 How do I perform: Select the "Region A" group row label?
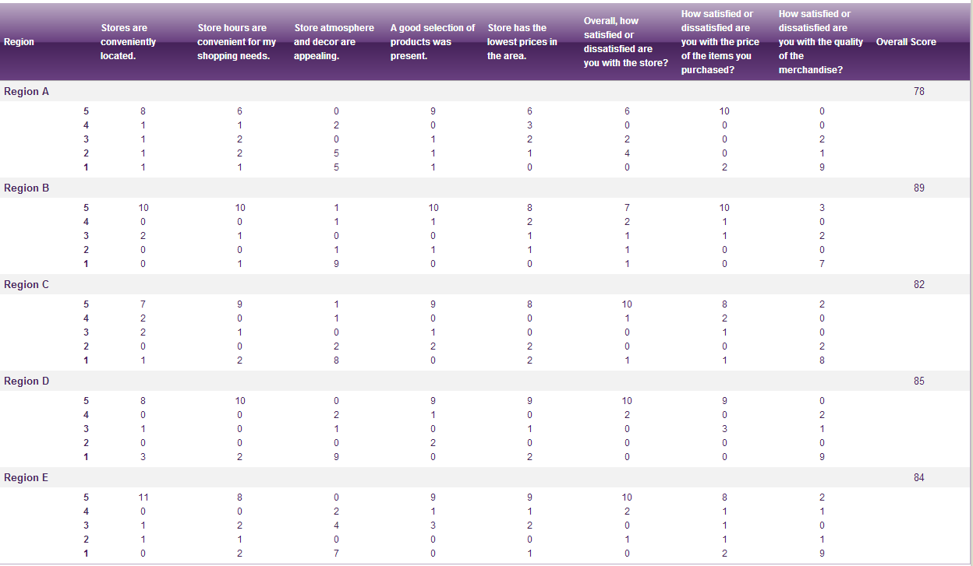[x=27, y=91]
